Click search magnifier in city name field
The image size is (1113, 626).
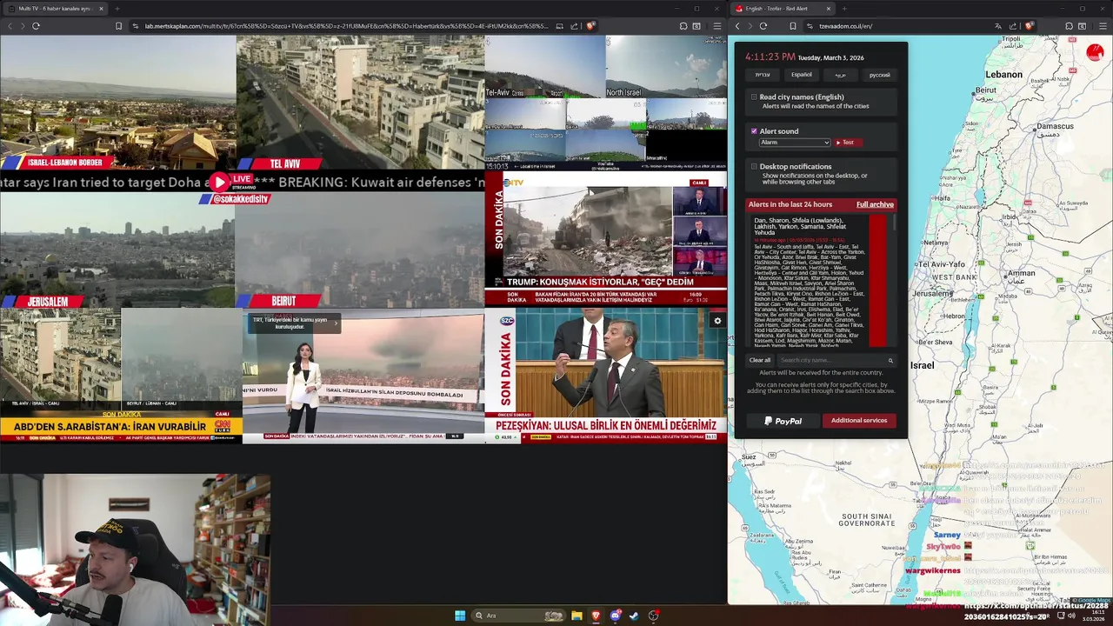tap(890, 360)
